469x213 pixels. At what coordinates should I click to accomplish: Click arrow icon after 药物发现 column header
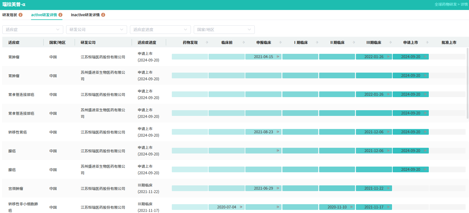[x=207, y=42]
